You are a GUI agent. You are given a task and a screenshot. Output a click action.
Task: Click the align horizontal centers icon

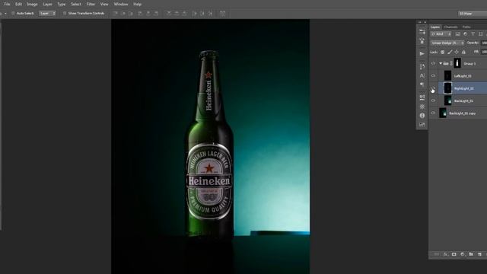pos(148,14)
